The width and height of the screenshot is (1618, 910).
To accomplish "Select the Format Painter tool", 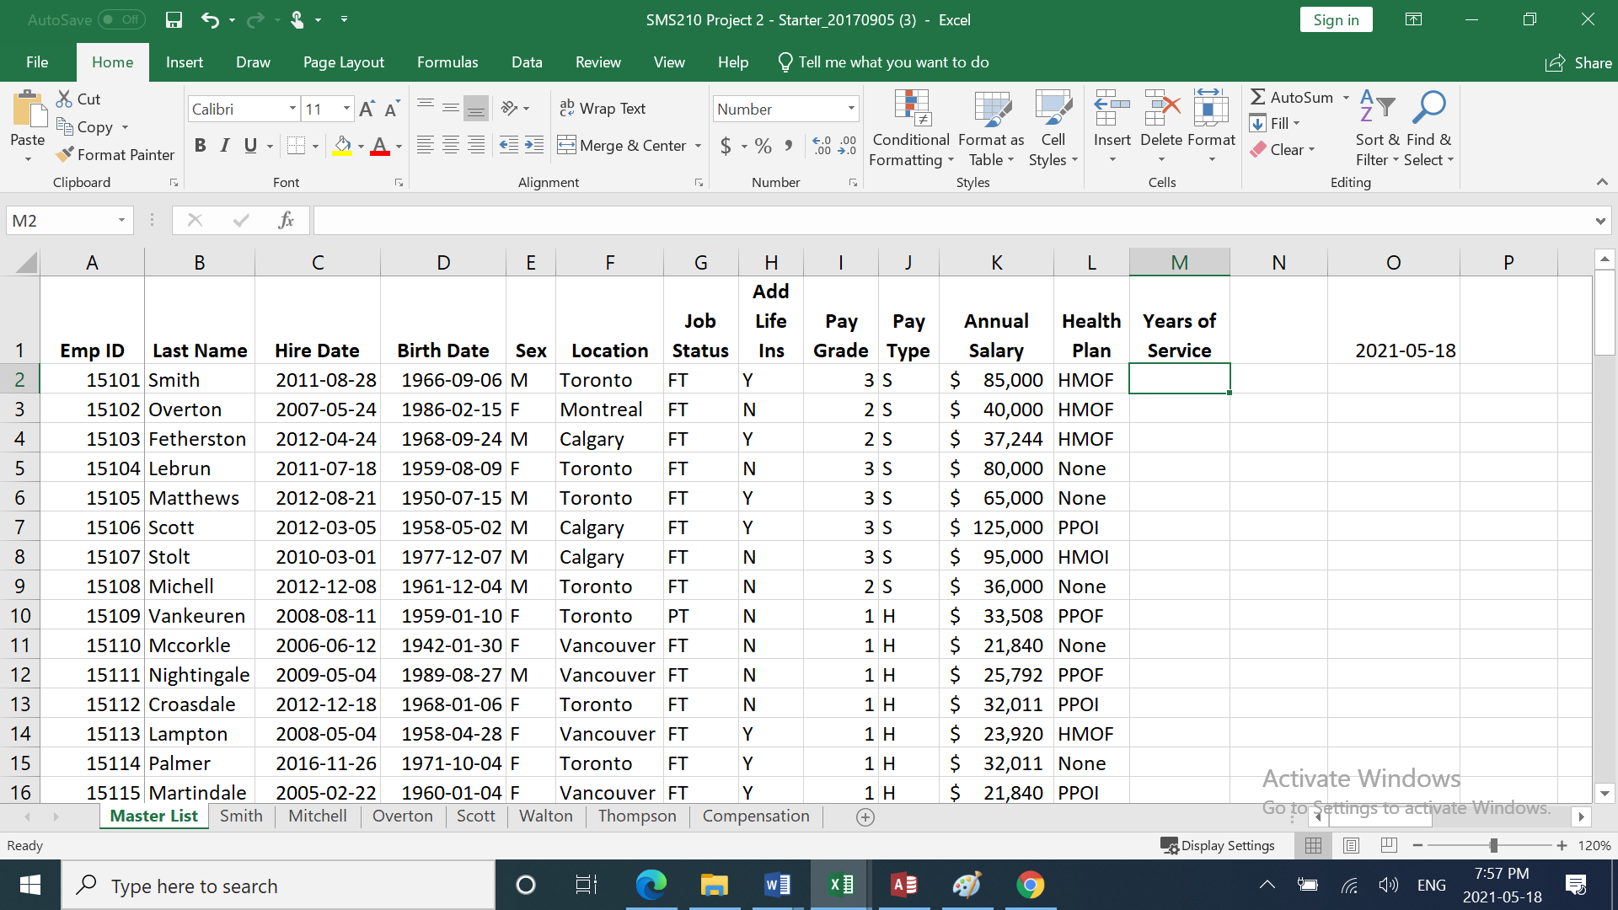I will coord(115,154).
